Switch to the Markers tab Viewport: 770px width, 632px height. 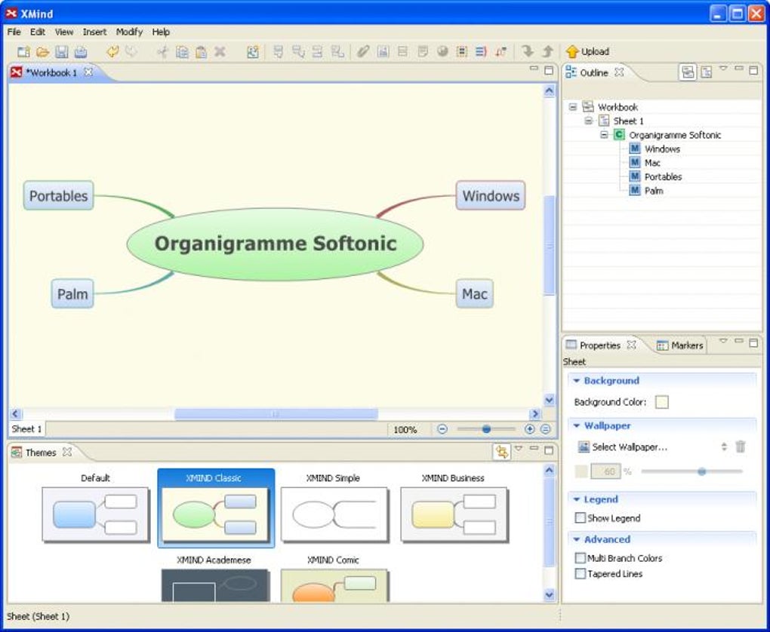click(680, 345)
